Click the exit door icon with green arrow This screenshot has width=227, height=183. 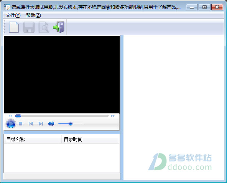(x=59, y=27)
